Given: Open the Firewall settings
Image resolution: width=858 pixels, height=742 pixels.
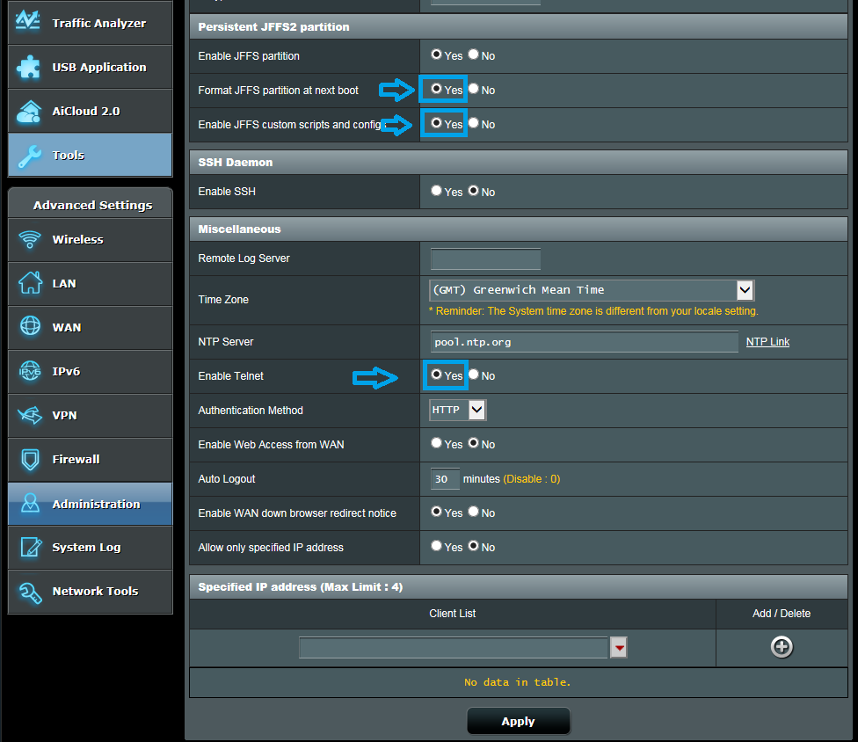Looking at the screenshot, I should click(x=91, y=460).
